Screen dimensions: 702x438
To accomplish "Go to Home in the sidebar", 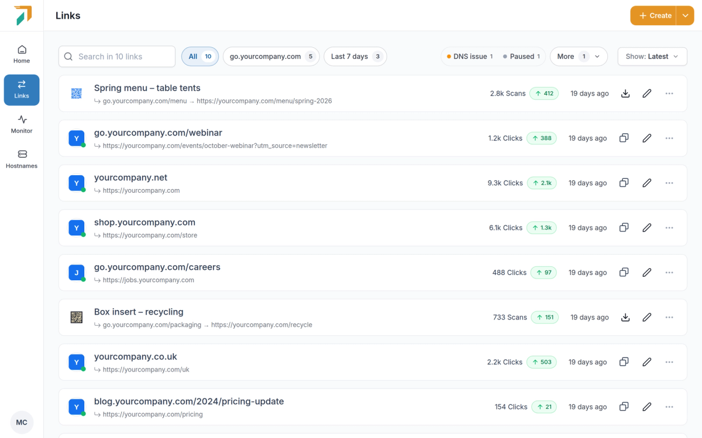I will [x=22, y=54].
